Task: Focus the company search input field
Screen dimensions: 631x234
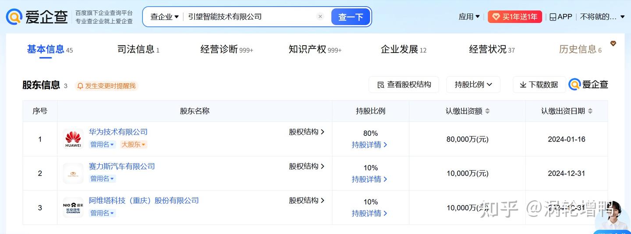Action: pyautogui.click(x=250, y=17)
